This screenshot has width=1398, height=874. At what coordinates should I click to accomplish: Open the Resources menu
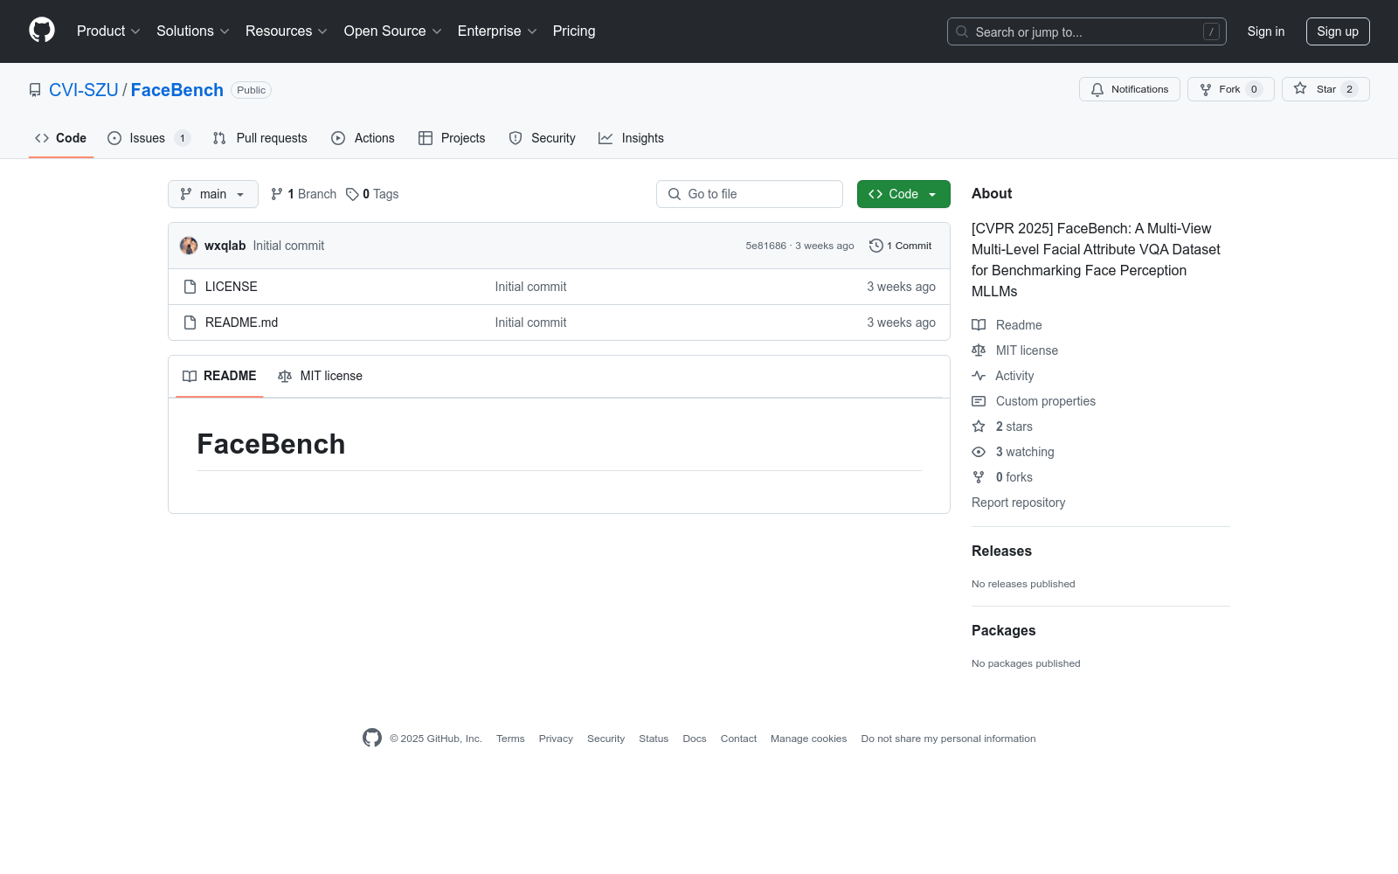[x=287, y=31]
